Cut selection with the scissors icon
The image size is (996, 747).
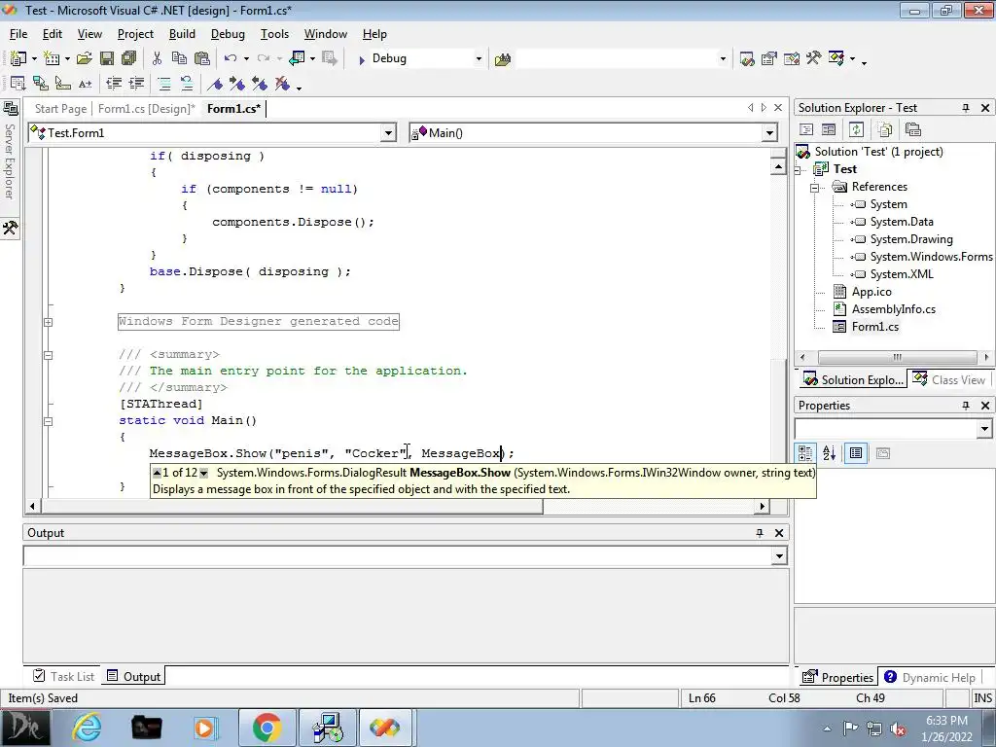pyautogui.click(x=157, y=58)
